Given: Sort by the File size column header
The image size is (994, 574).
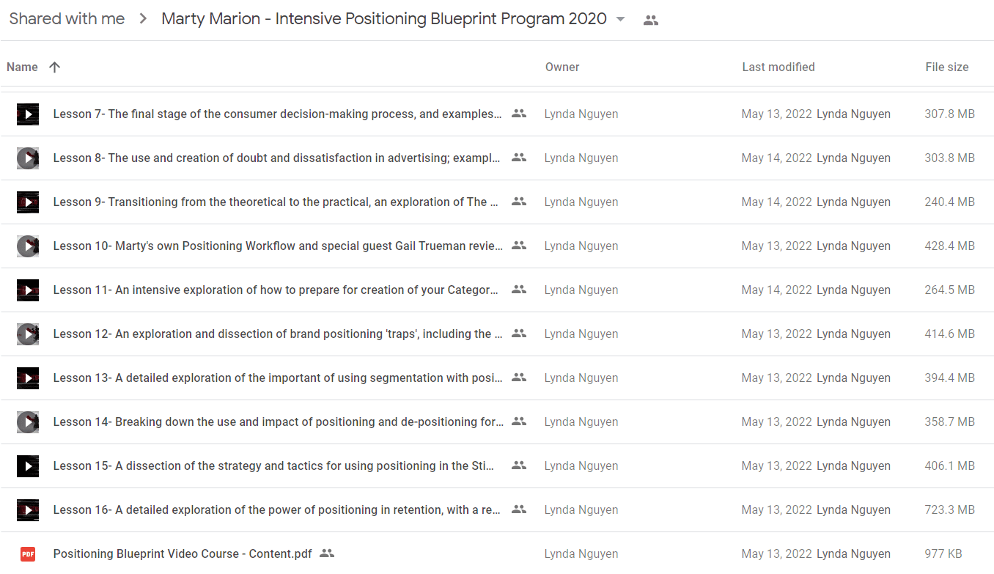Looking at the screenshot, I should coord(947,67).
